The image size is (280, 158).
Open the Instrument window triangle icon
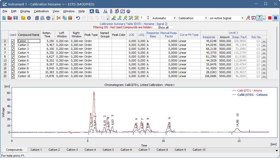click(92, 11)
